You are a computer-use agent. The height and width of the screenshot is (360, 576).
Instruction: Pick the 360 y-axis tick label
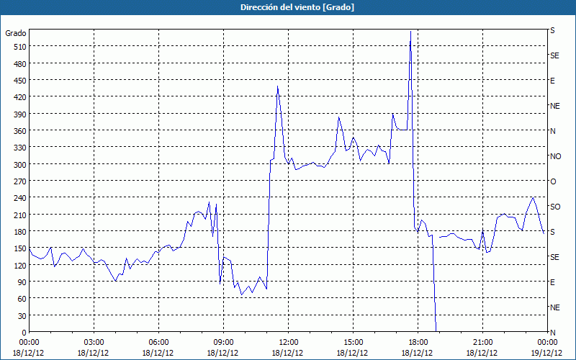coord(21,131)
